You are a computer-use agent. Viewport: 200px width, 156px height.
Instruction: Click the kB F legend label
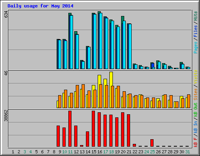[196, 142]
